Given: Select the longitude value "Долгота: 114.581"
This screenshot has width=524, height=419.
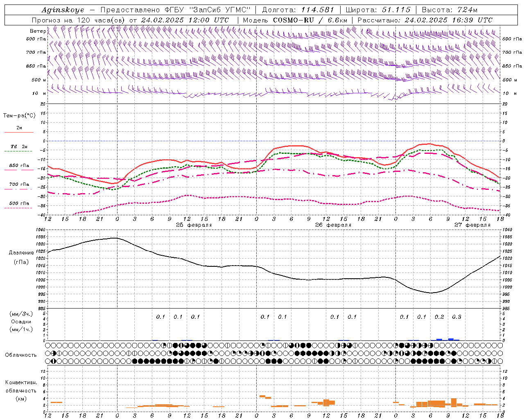Looking at the screenshot, I should click(x=298, y=10).
